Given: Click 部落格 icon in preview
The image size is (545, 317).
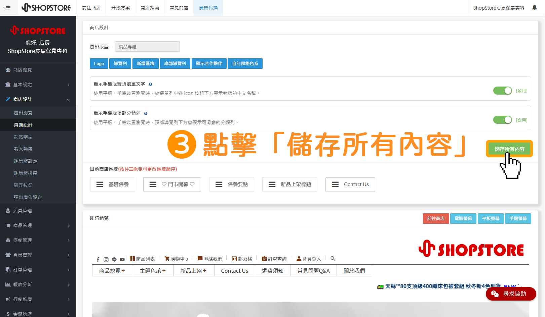Looking at the screenshot, I should 235,259.
